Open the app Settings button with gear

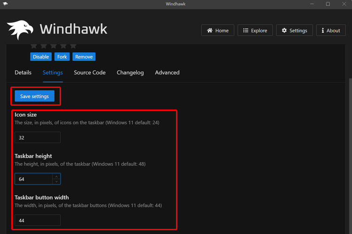(x=294, y=30)
